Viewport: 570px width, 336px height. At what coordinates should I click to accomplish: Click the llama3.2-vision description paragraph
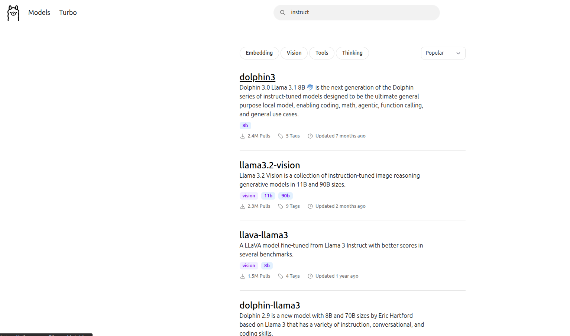click(x=330, y=180)
